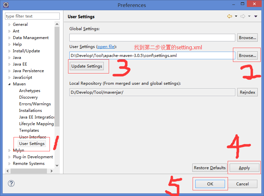Click the help question mark icon
264x196 pixels.
coord(11,183)
